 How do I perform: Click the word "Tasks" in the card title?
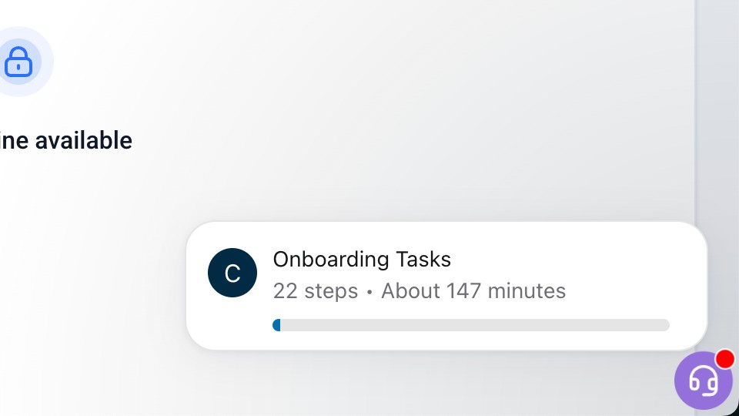423,259
